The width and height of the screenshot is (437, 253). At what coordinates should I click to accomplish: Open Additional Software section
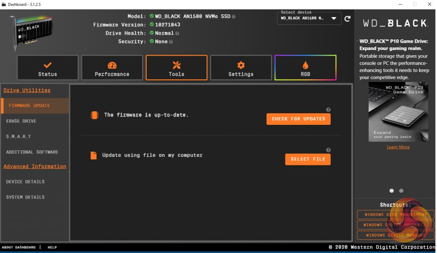click(x=32, y=152)
